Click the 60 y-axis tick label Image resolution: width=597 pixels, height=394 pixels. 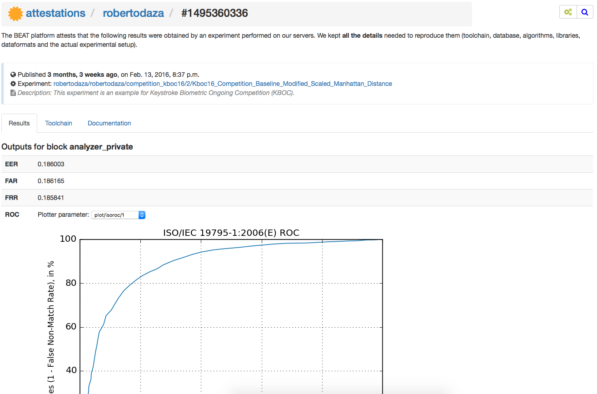(x=70, y=327)
